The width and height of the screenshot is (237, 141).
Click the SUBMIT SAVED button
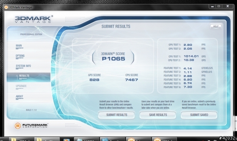pyautogui.click(x=199, y=115)
